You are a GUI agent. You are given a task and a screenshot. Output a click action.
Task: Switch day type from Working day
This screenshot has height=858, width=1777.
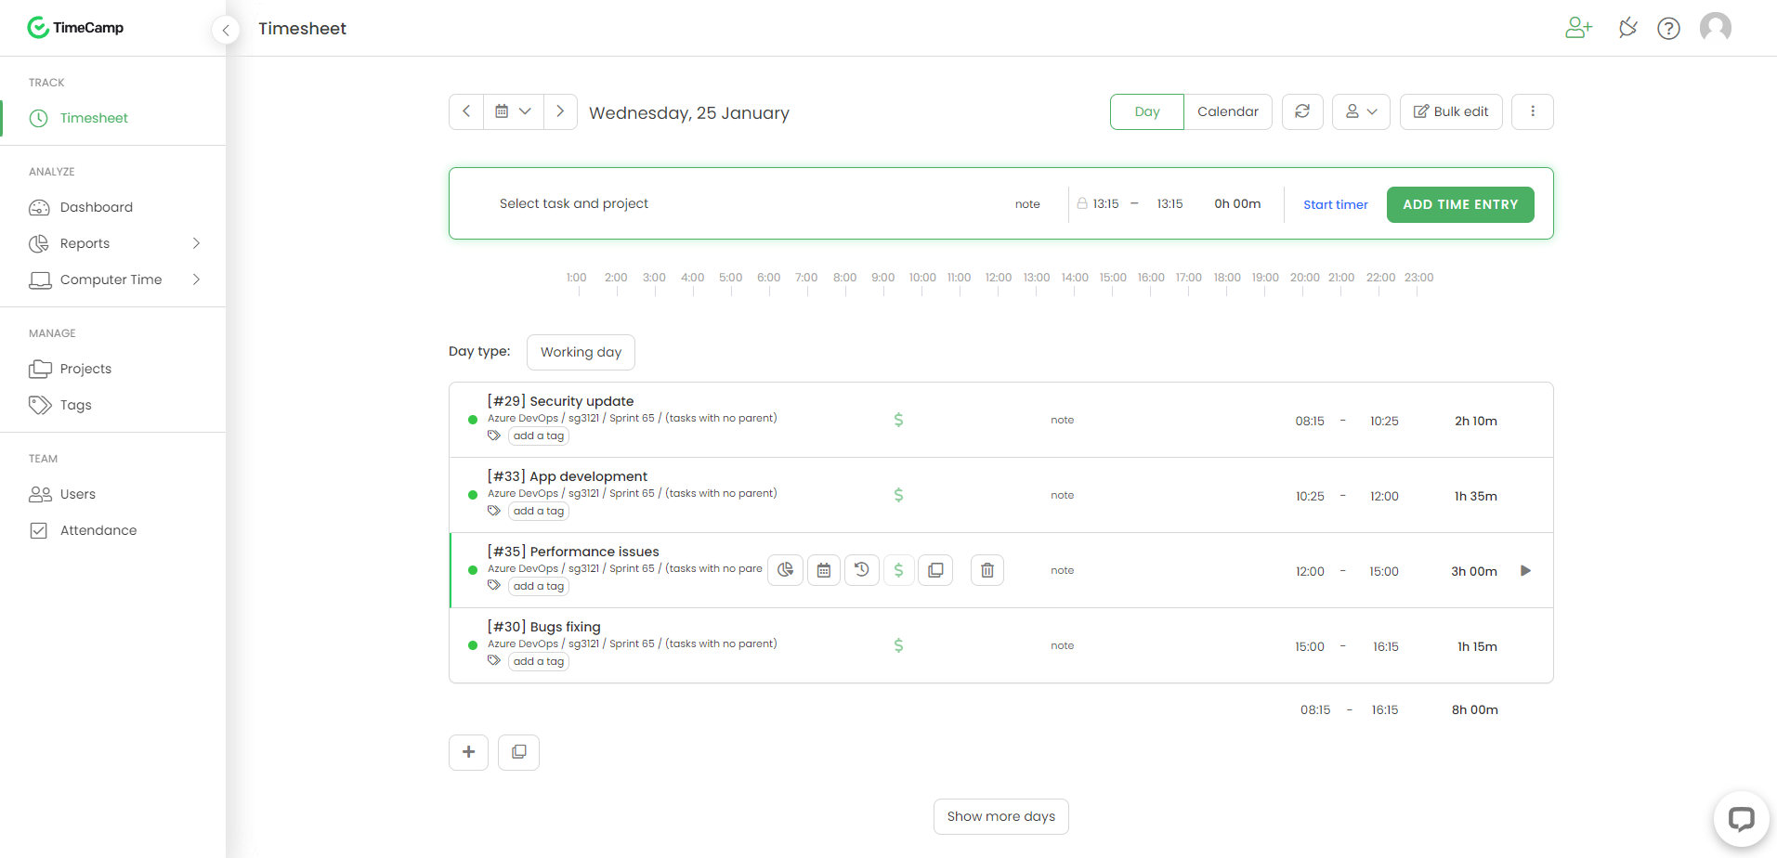click(x=581, y=352)
